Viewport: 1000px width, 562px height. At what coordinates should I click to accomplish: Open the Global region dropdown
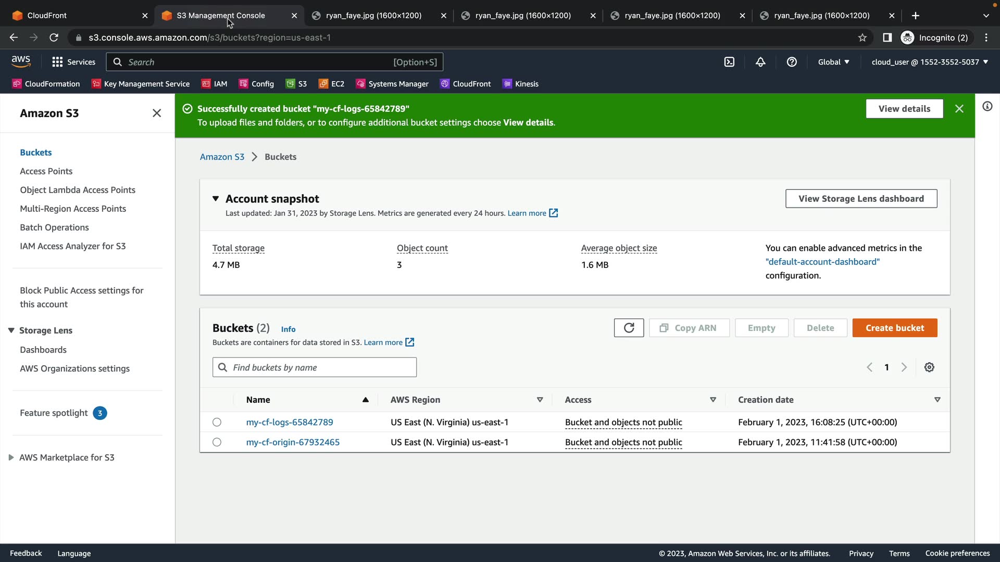(x=833, y=62)
